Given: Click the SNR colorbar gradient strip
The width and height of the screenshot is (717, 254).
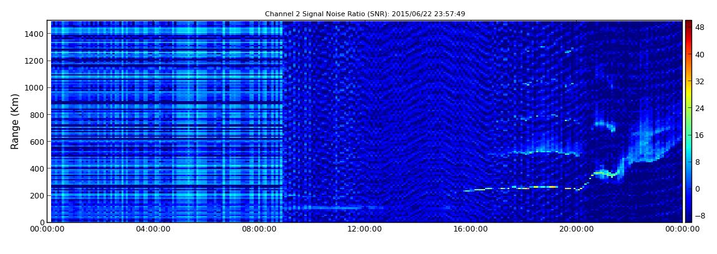Looking at the screenshot, I should click(x=688, y=121).
